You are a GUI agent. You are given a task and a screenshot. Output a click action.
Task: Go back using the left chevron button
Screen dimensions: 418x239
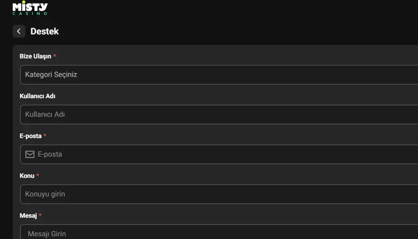click(x=19, y=31)
